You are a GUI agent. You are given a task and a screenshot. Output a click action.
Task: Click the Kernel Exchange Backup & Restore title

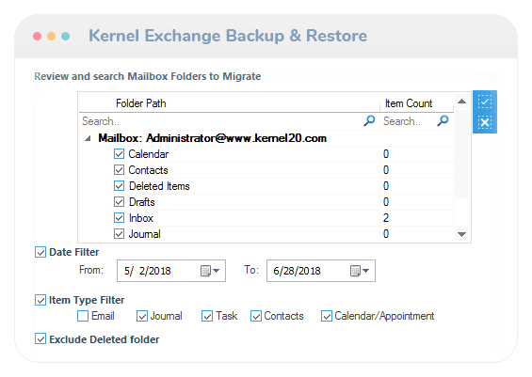click(228, 36)
